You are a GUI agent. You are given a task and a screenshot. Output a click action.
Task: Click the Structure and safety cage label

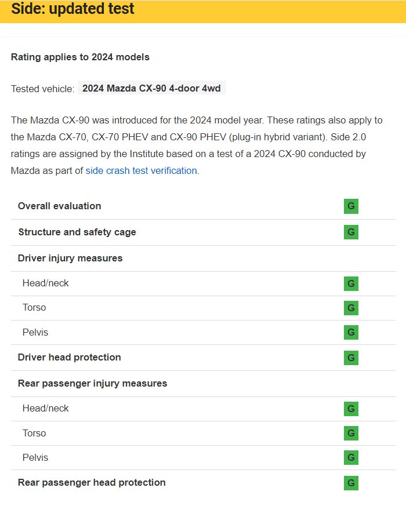point(77,232)
